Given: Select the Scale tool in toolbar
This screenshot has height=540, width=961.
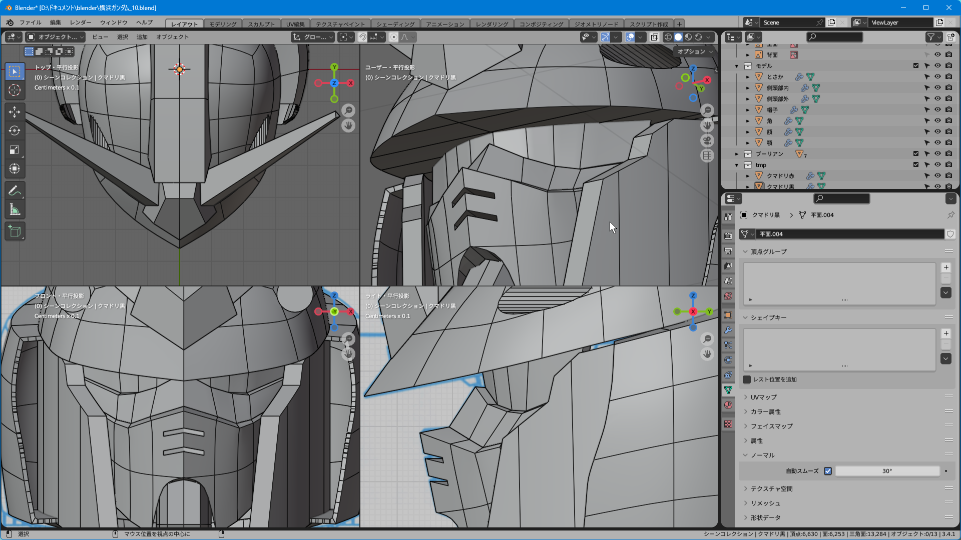Looking at the screenshot, I should [x=15, y=150].
